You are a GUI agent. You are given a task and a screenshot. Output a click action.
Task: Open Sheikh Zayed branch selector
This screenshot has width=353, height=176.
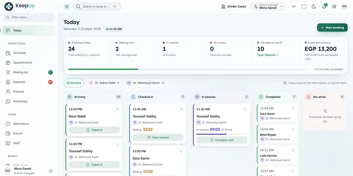233,7
